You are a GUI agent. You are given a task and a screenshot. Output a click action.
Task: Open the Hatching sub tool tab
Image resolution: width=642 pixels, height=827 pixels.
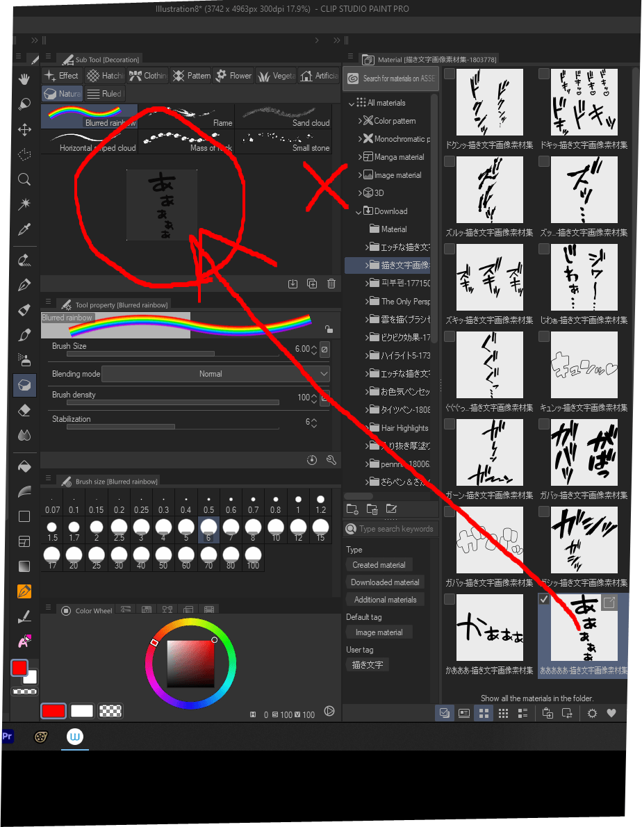(x=105, y=76)
